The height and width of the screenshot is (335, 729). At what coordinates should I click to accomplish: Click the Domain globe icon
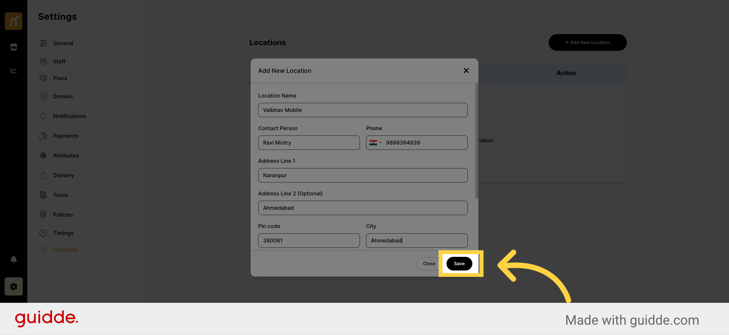(43, 96)
